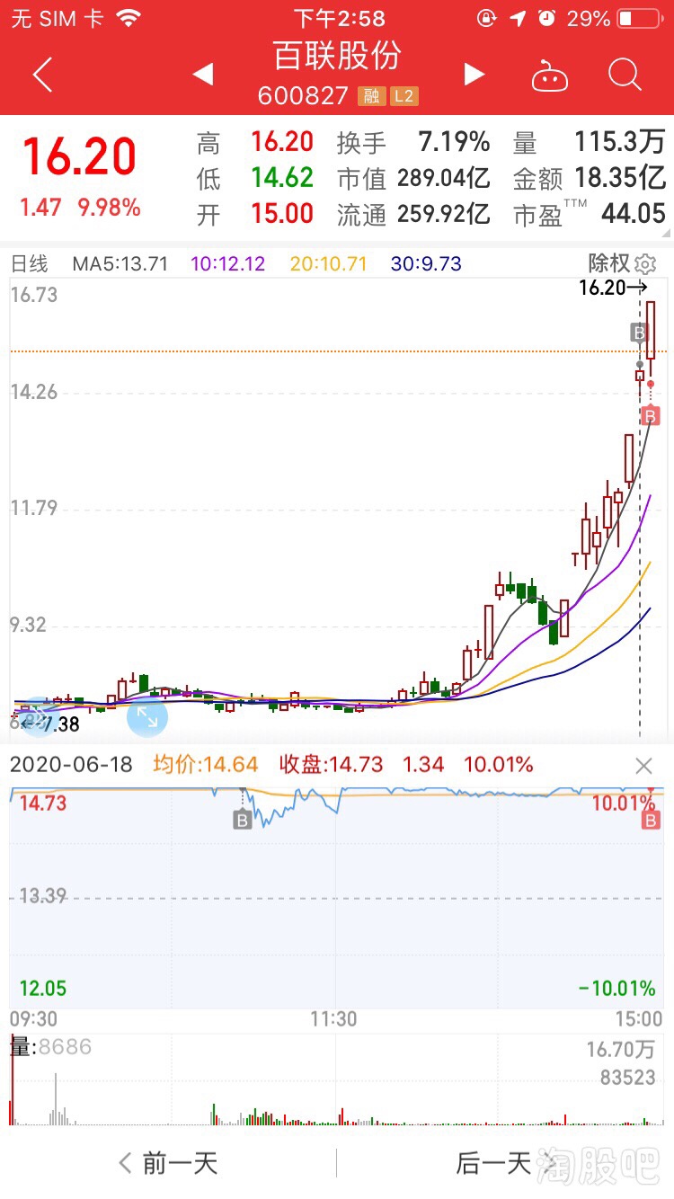Screen dimensions: 674x1199
Task: Expand chart to fullscreen via blue arrows icon
Action: point(146,716)
